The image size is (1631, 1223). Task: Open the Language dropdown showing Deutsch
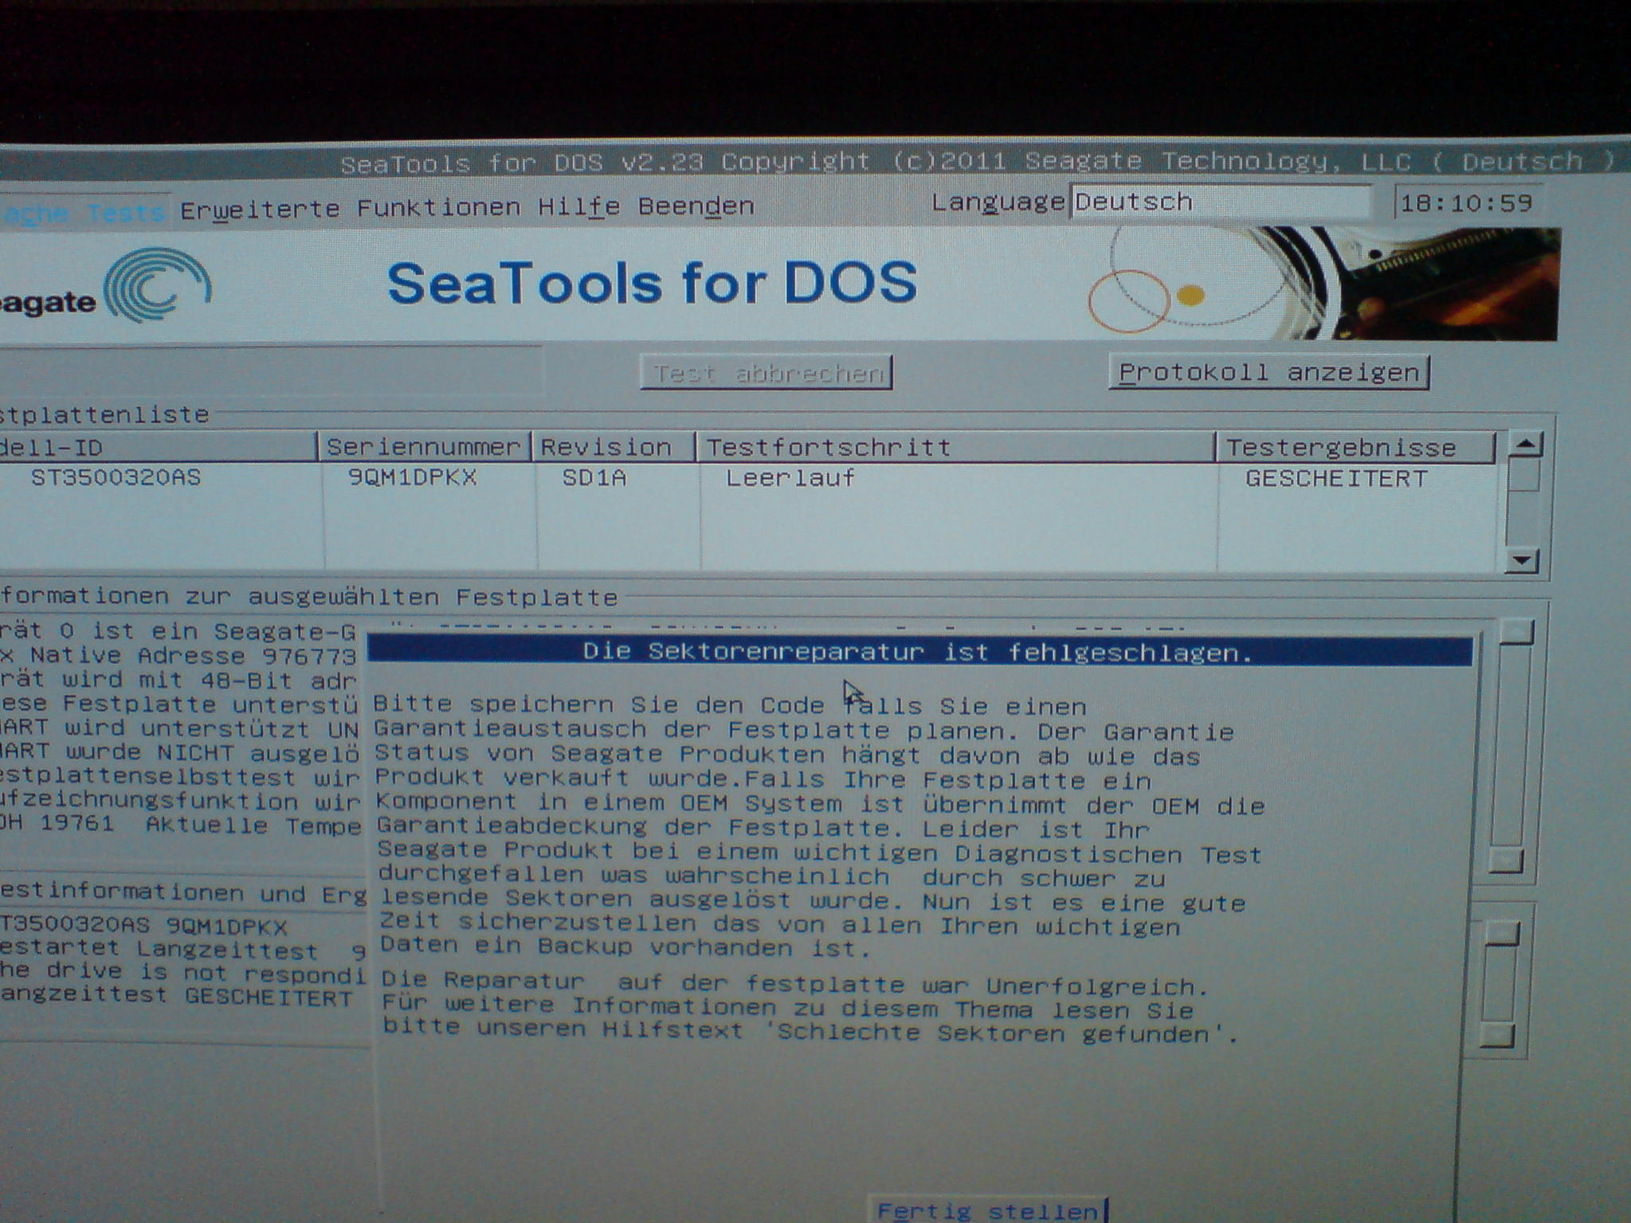point(1219,202)
